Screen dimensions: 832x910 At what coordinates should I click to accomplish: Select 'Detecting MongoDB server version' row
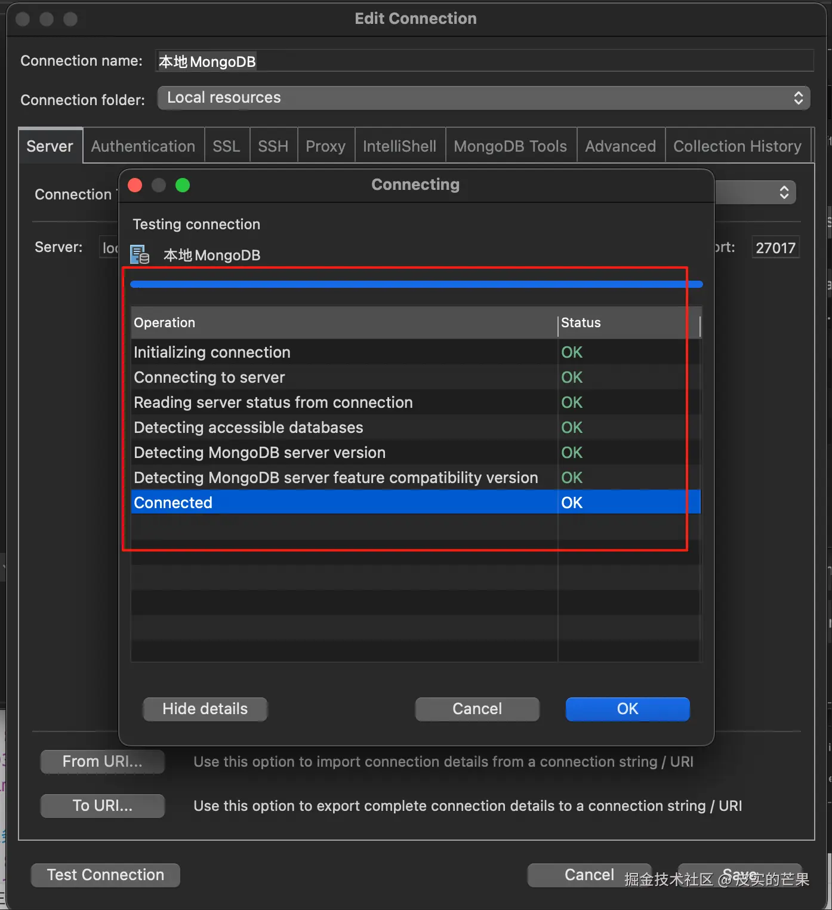pos(416,453)
